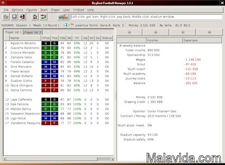This screenshot has height=165, width=225.
Task: Click the CSk column header
Action: pyautogui.click(x=62, y=38)
